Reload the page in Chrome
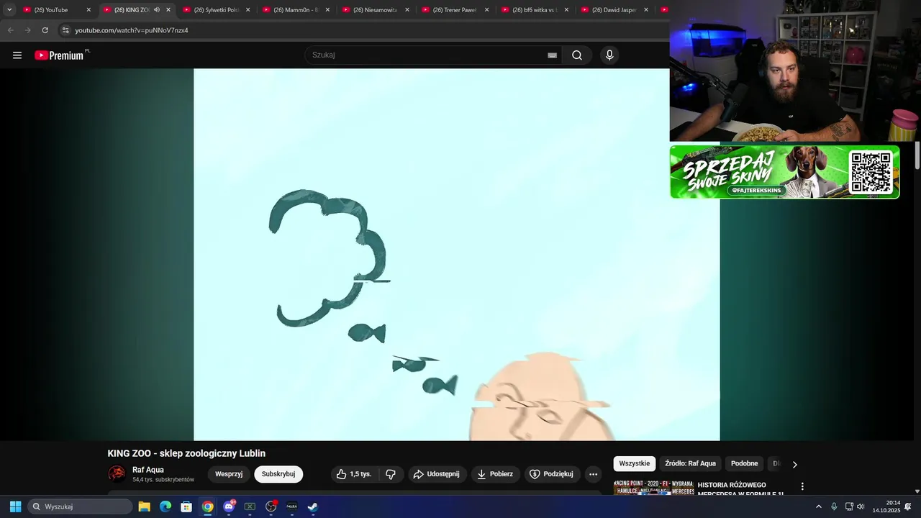Image resolution: width=921 pixels, height=518 pixels. pyautogui.click(x=45, y=30)
